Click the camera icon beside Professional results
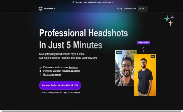This screenshot has width=183, height=112. click(x=40, y=67)
